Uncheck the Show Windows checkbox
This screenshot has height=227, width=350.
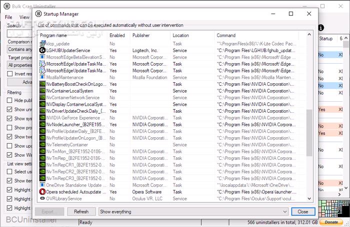[x=9, y=155]
